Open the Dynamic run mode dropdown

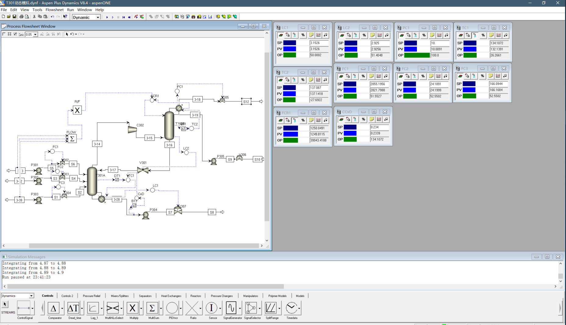click(x=98, y=17)
